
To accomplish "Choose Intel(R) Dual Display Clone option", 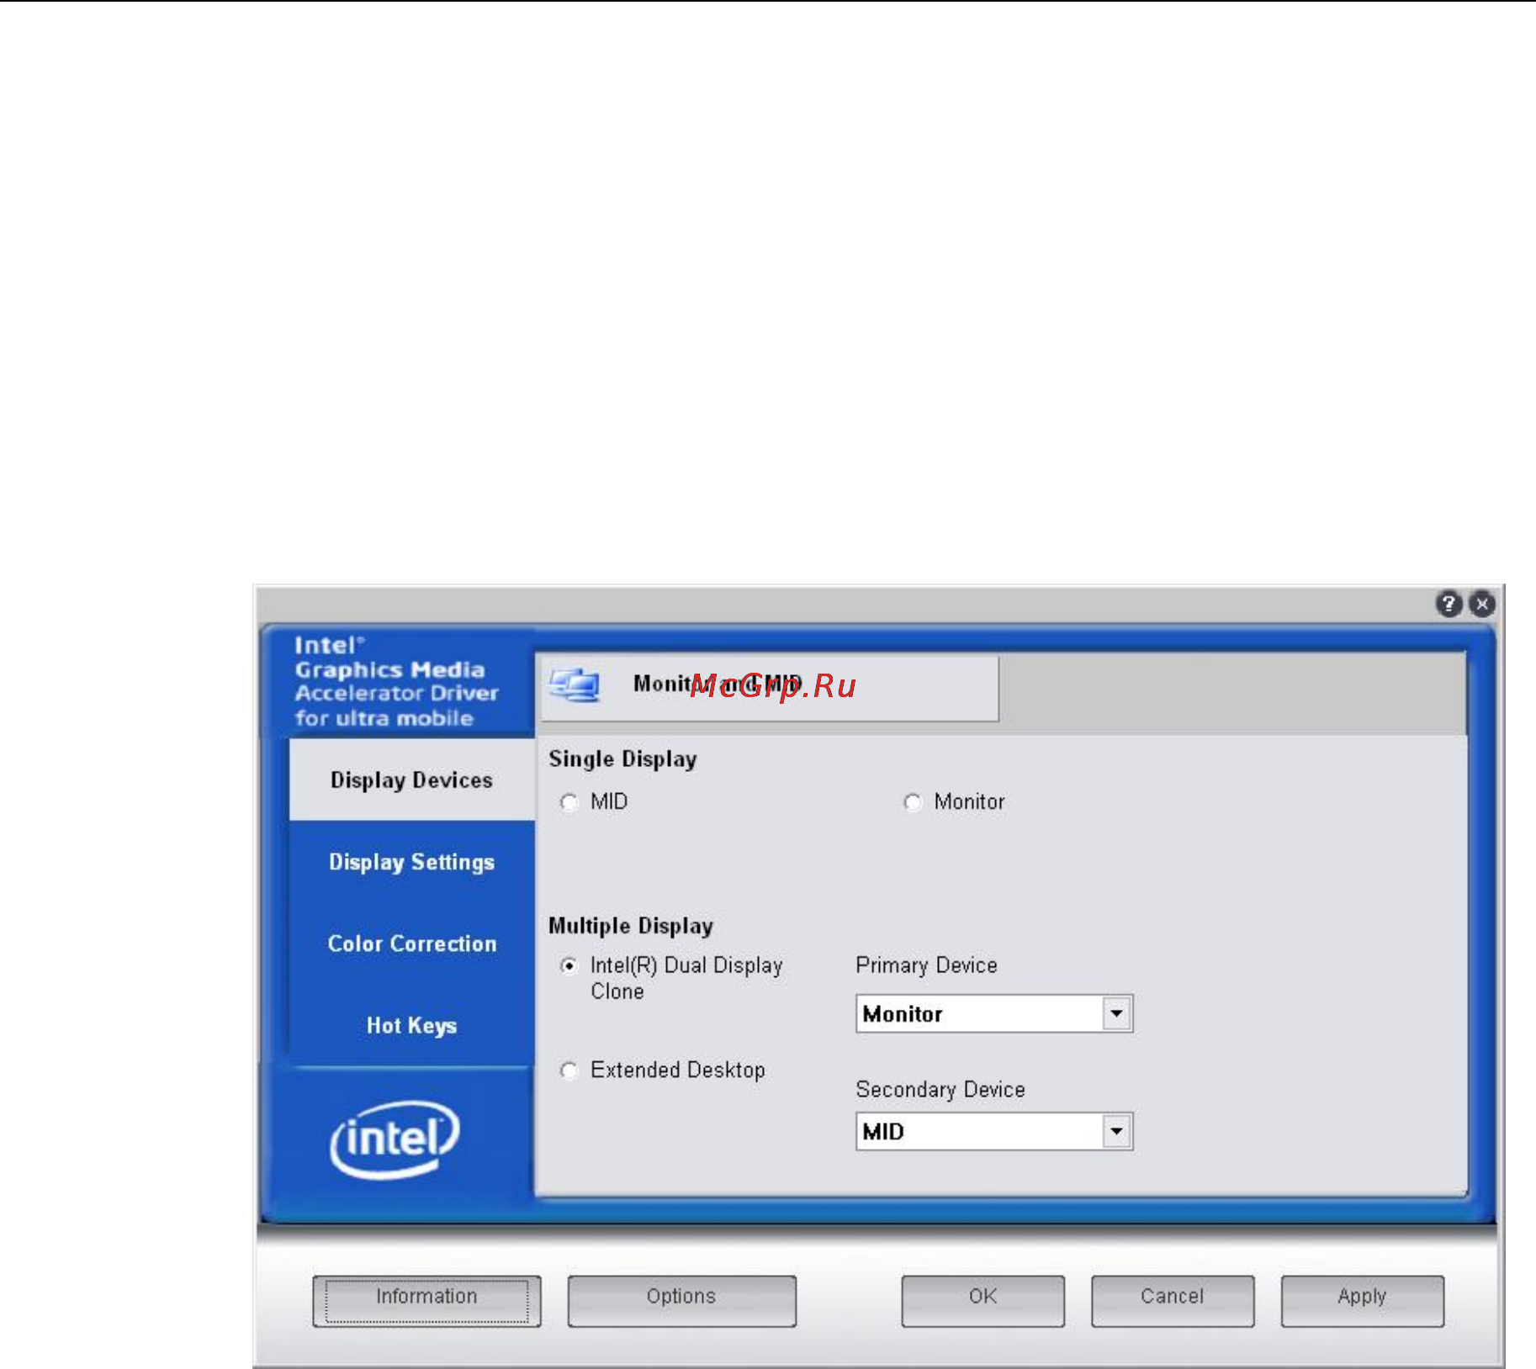I will [x=569, y=966].
